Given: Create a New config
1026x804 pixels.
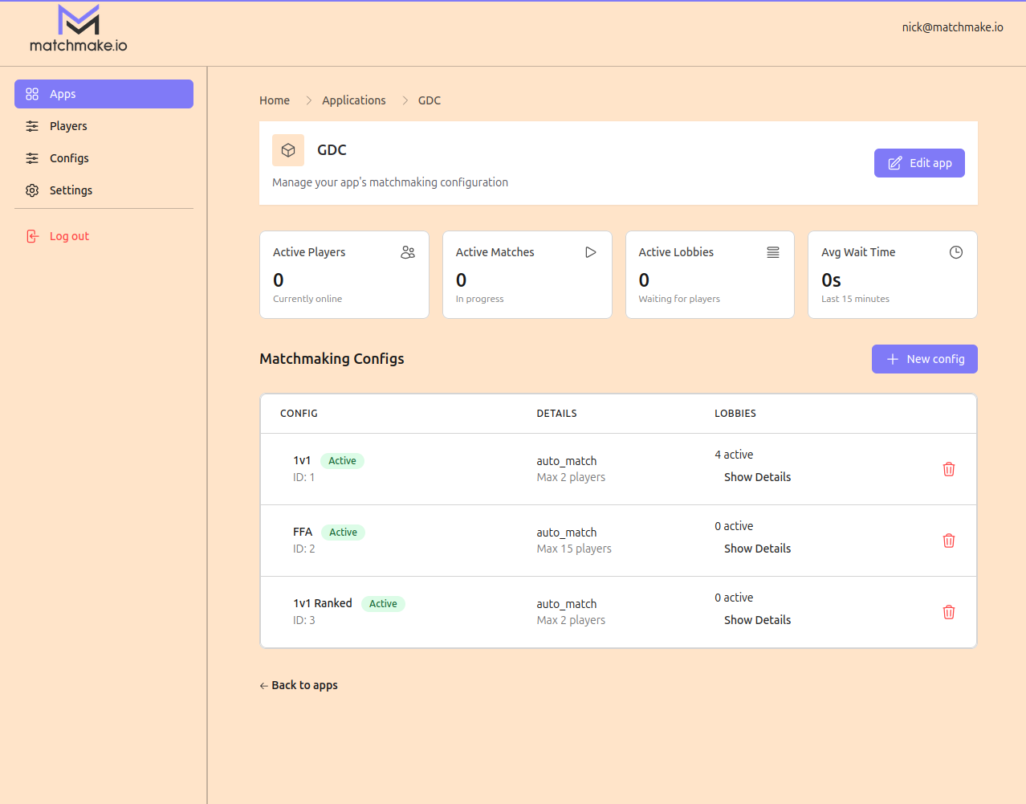Looking at the screenshot, I should (x=924, y=359).
